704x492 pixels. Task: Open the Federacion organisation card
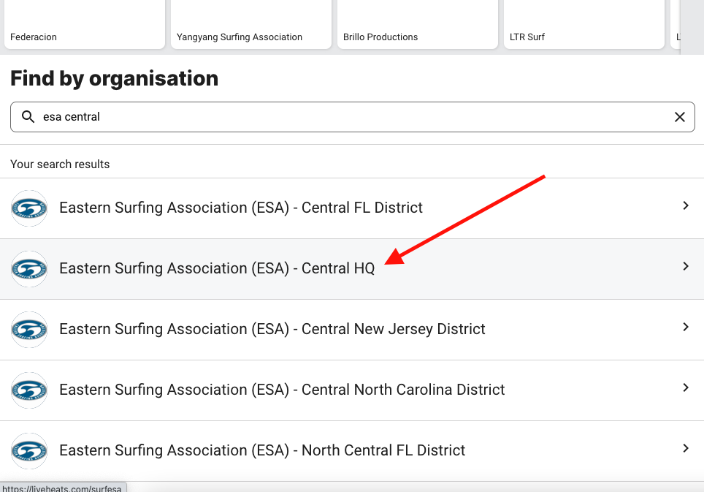pyautogui.click(x=85, y=24)
